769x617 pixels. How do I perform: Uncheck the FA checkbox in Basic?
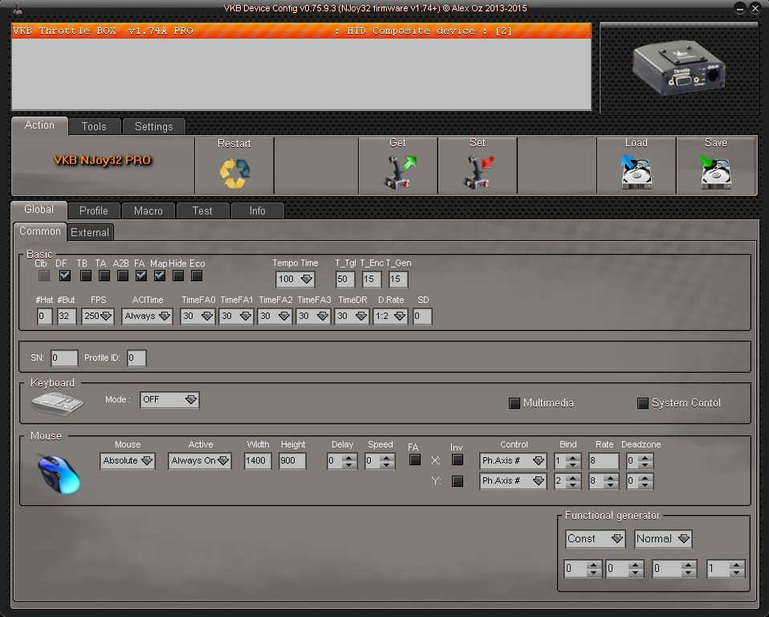coord(141,276)
